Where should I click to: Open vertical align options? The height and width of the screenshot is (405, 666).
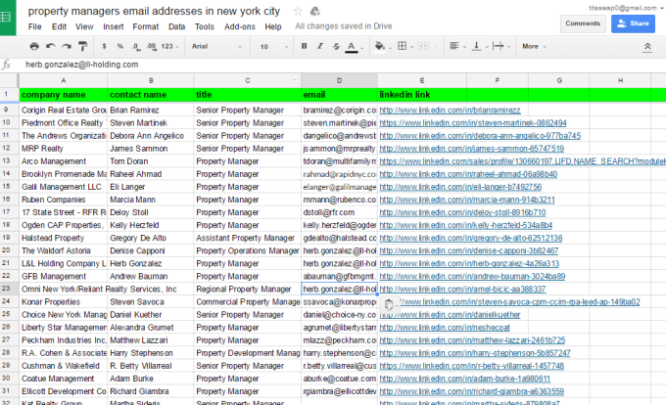[479, 46]
